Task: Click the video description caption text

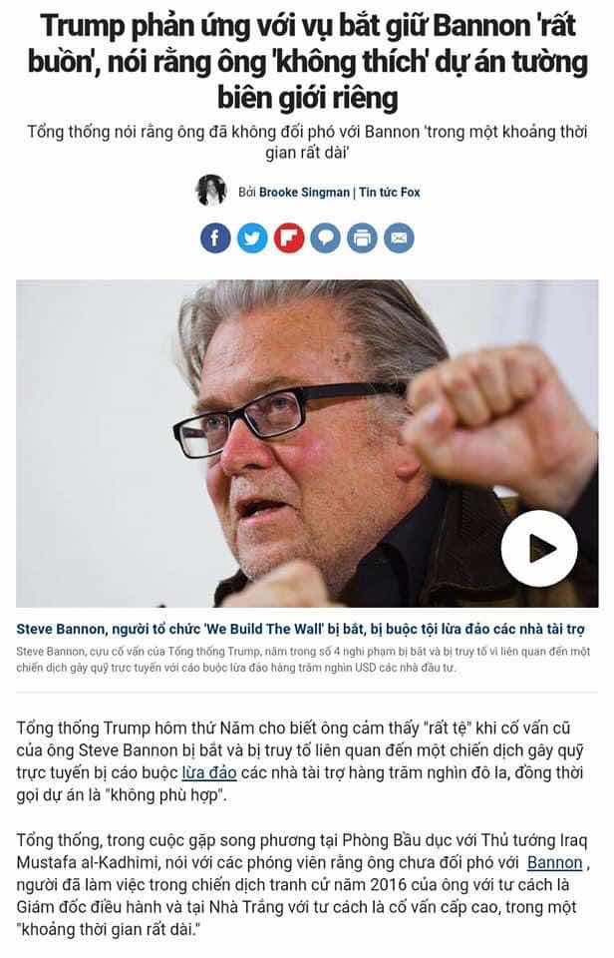Action: [x=303, y=660]
